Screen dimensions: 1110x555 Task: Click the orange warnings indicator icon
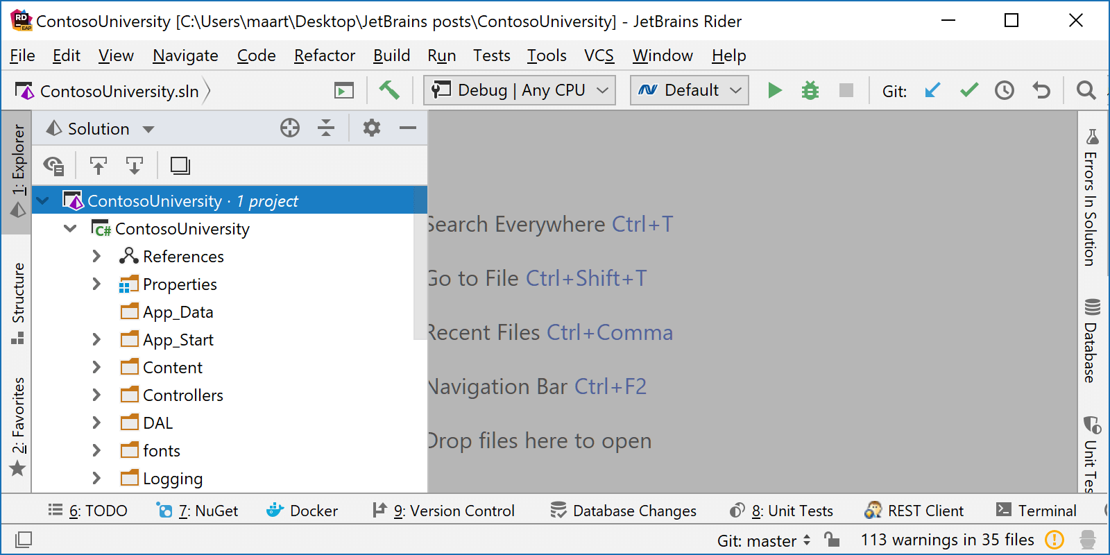click(1054, 539)
